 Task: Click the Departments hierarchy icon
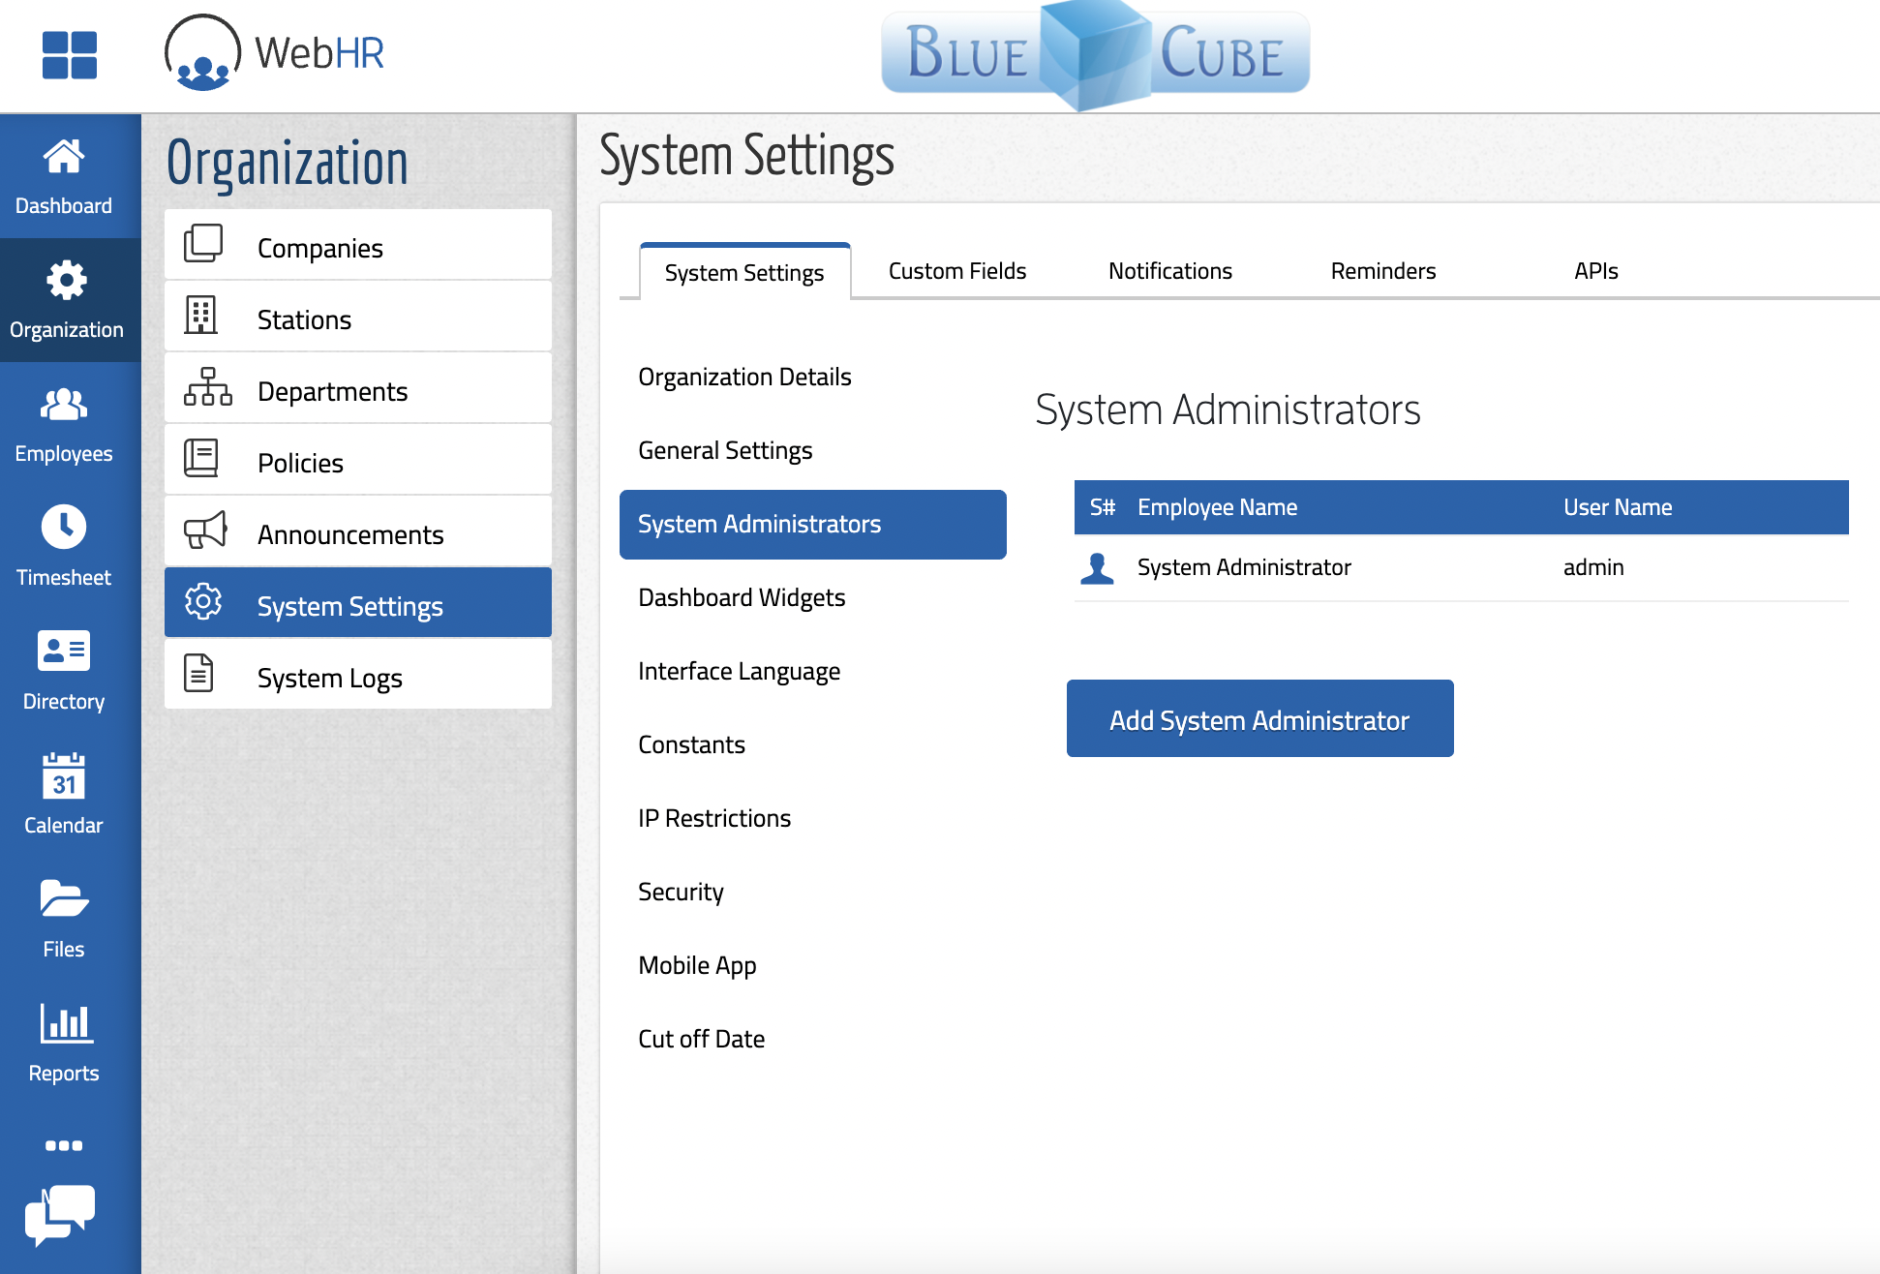208,386
